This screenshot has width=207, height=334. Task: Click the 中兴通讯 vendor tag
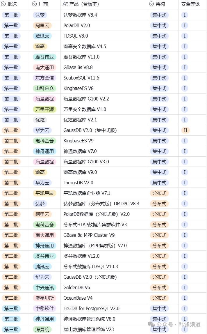tap(44, 288)
